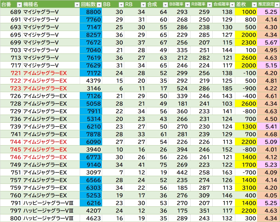Select 回転数 cell 9140 in row 749

click(91, 165)
